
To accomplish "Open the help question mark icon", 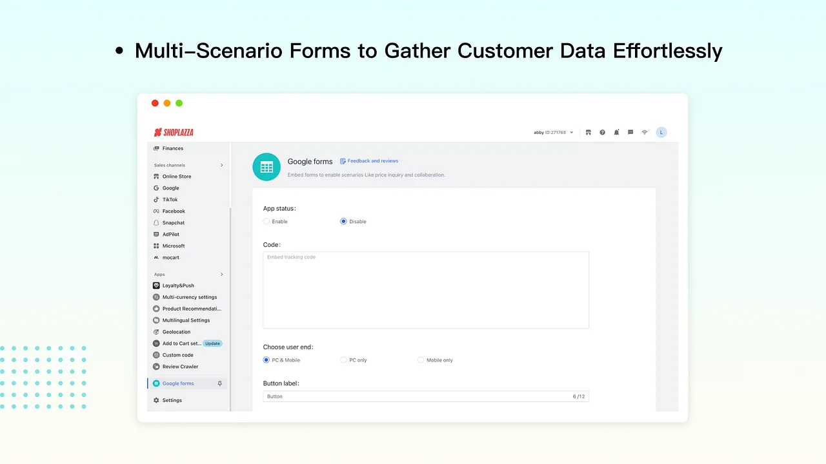I will coord(602,132).
